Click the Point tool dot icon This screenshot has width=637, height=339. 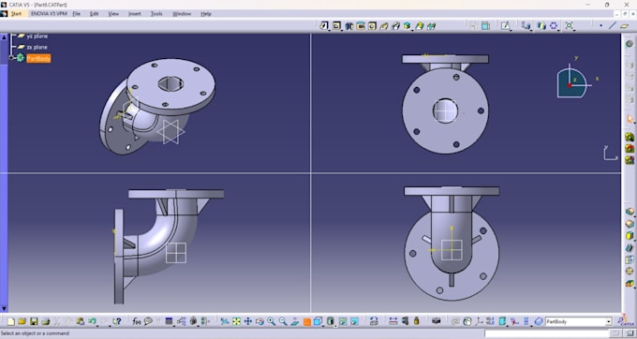[x=600, y=26]
